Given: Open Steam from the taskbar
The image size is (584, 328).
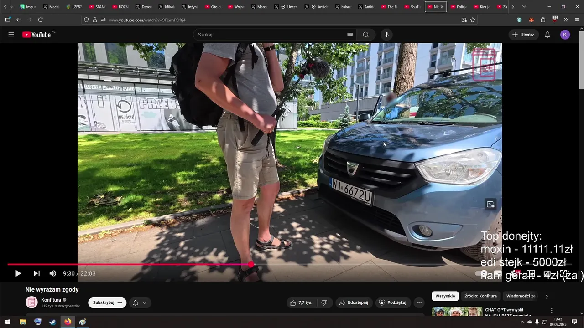Looking at the screenshot, I should (53, 322).
